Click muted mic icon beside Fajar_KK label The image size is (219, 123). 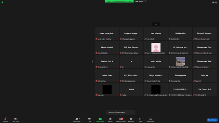point(194,81)
